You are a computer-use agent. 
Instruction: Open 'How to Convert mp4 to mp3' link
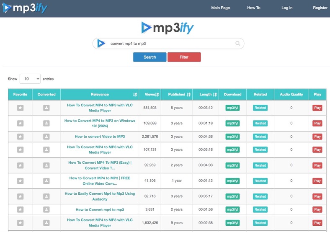pos(100,209)
